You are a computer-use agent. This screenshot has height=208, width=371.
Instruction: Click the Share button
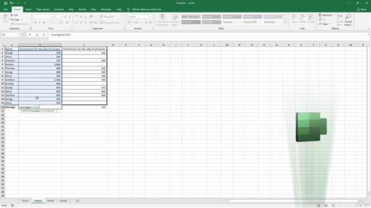pos(362,9)
